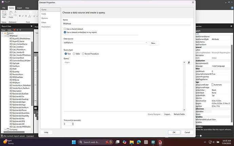Click BackgroundColor swatch in Properties panel
The width and height of the screenshot is (234, 146).
pyautogui.click(x=212, y=85)
